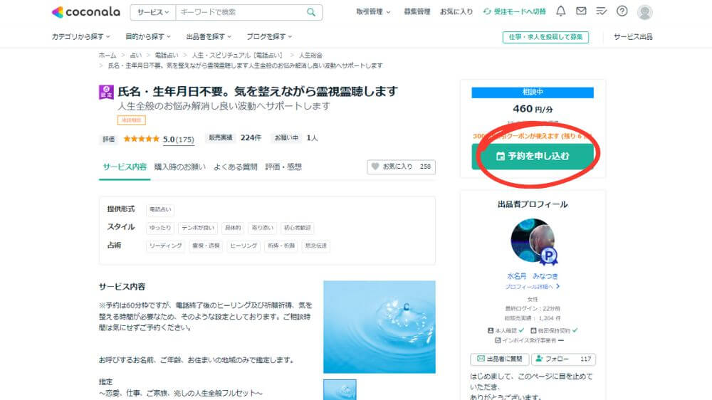Click the 思念伝達 tag
Image resolution: width=712 pixels, height=400 pixels.
(x=315, y=246)
